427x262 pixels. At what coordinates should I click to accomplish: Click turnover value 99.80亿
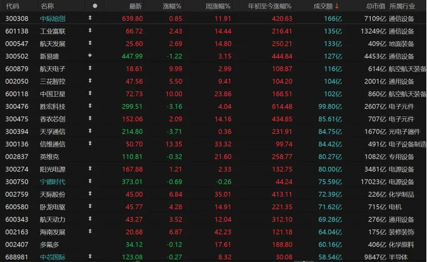[x=330, y=106]
